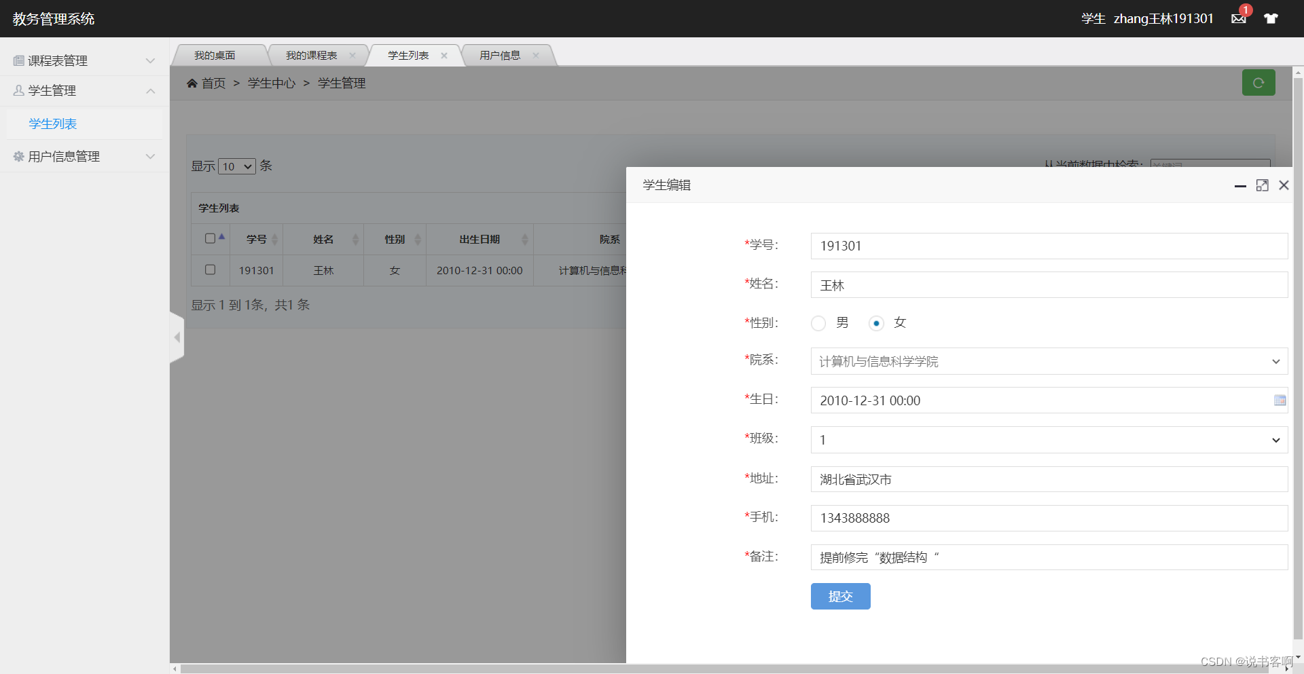Open the mail notifications icon
This screenshot has height=674, width=1304.
coord(1239,19)
